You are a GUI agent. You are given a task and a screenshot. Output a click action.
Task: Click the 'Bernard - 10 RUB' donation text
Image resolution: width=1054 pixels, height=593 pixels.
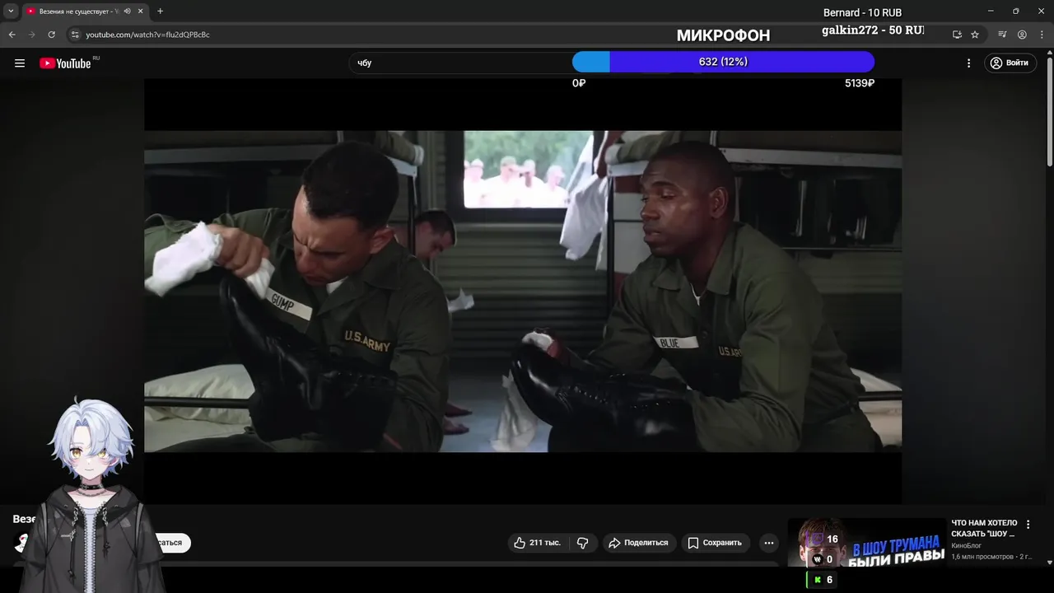pyautogui.click(x=862, y=12)
